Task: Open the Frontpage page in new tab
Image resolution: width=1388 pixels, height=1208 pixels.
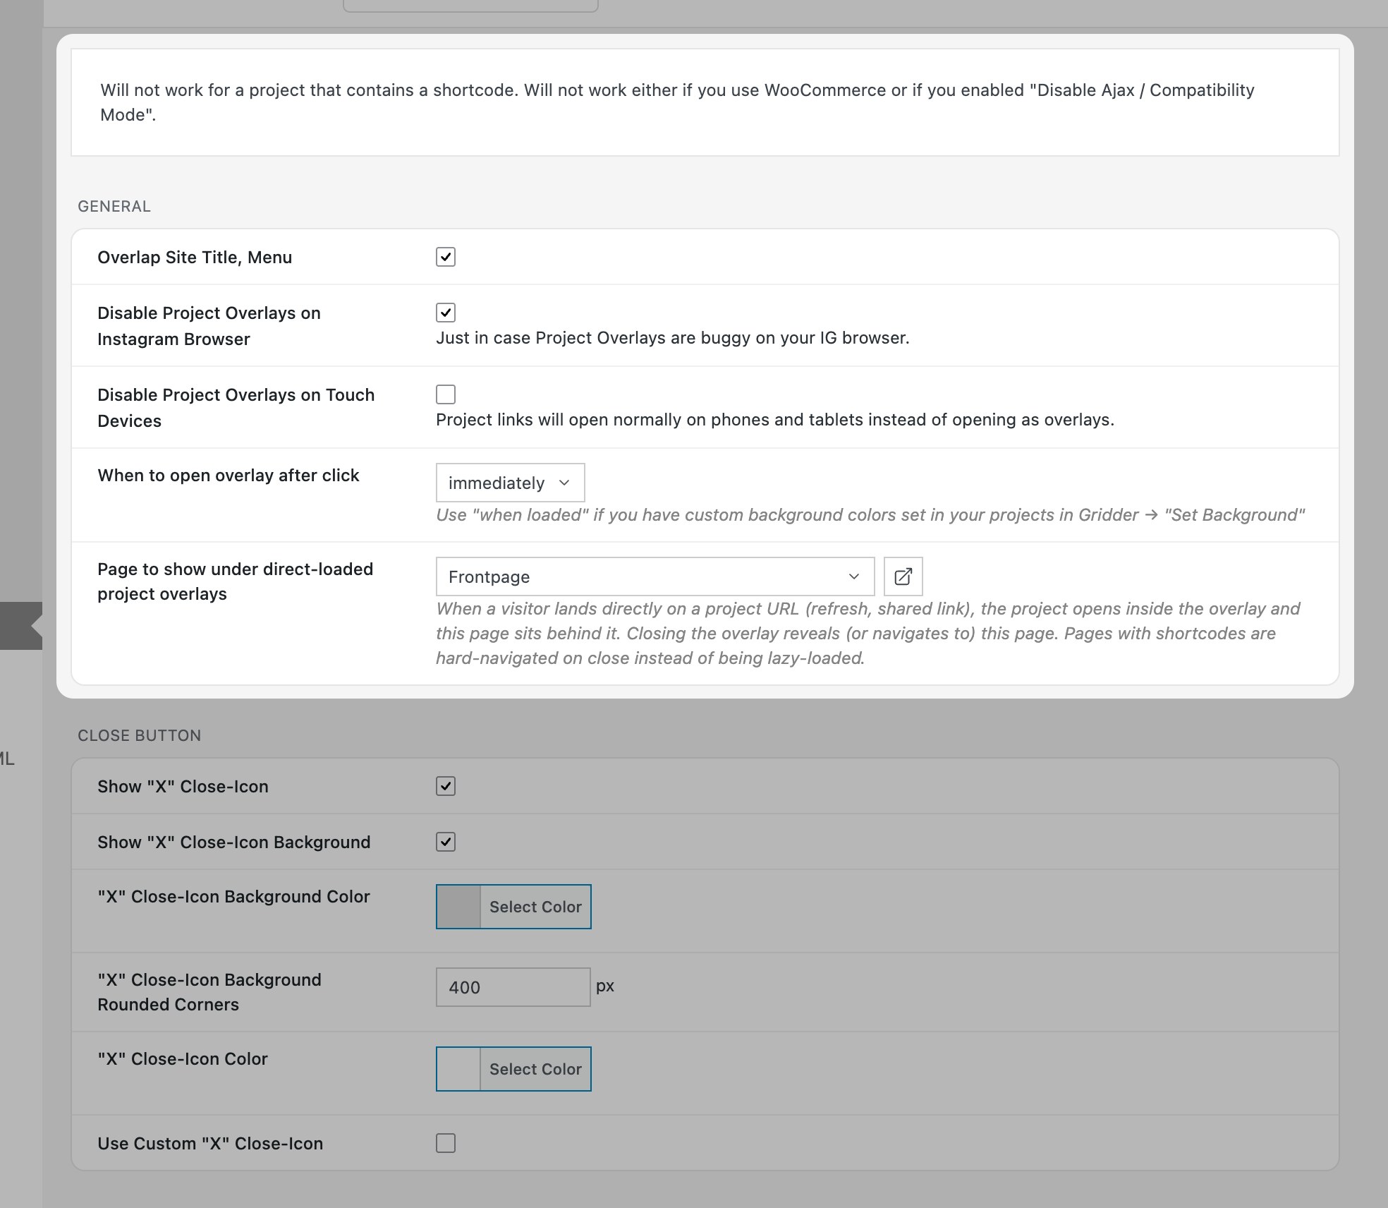Action: [903, 576]
